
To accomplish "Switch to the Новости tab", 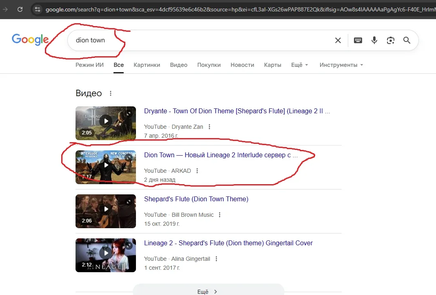I will (x=242, y=65).
